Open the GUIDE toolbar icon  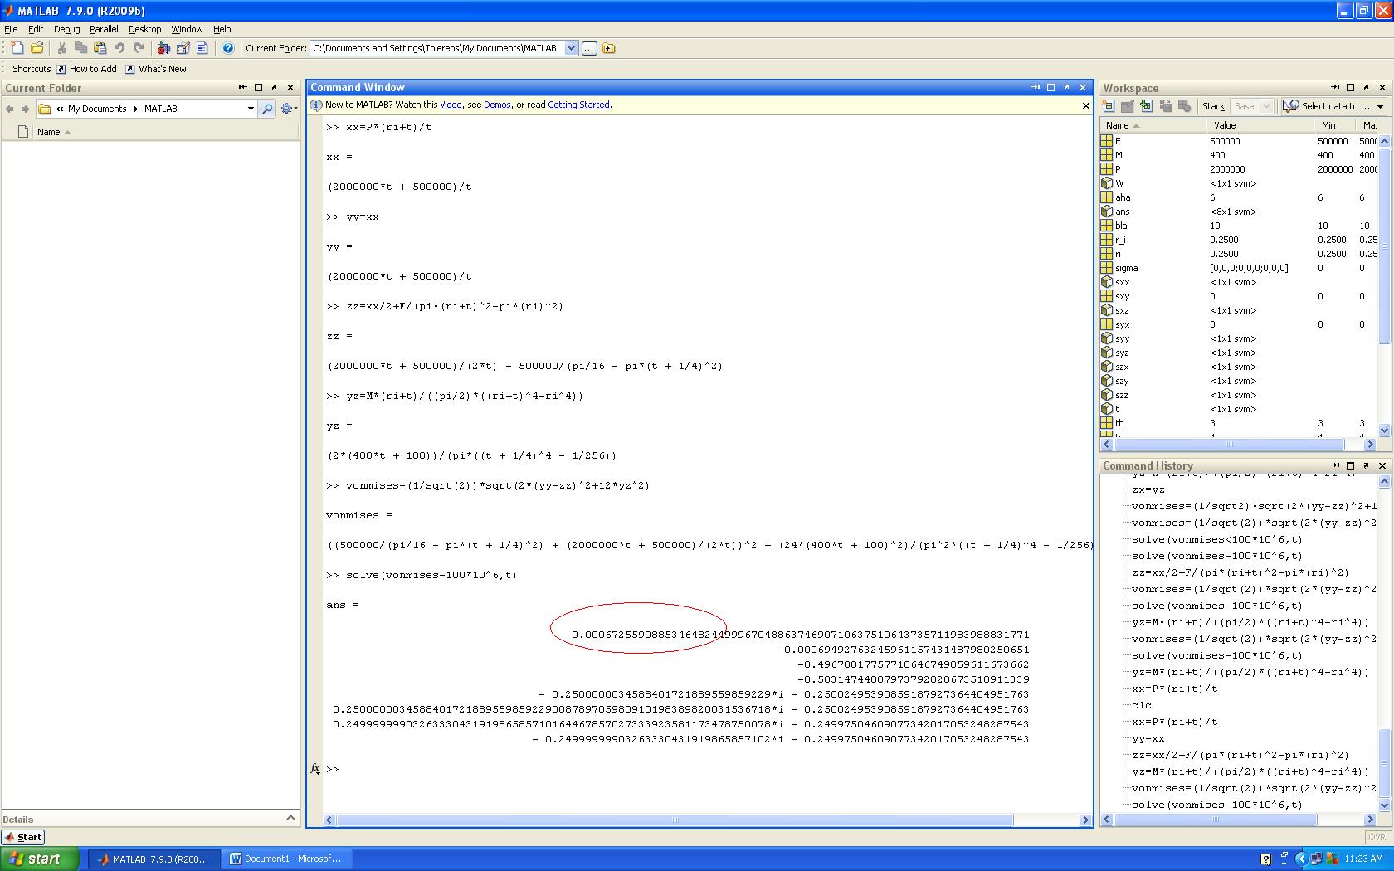[x=183, y=48]
